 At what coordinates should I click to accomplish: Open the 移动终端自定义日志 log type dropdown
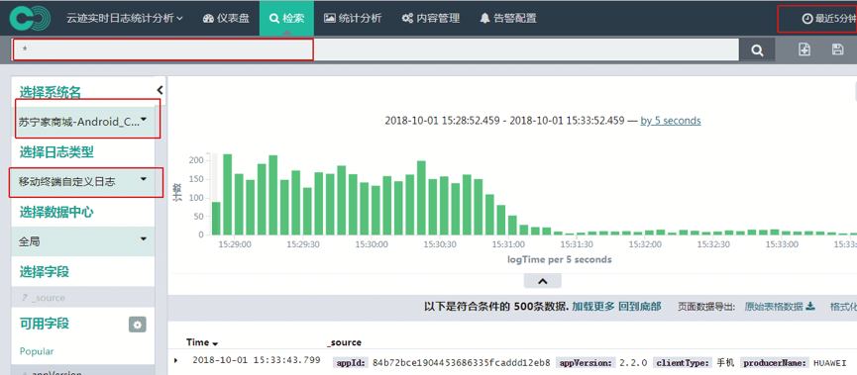click(83, 182)
